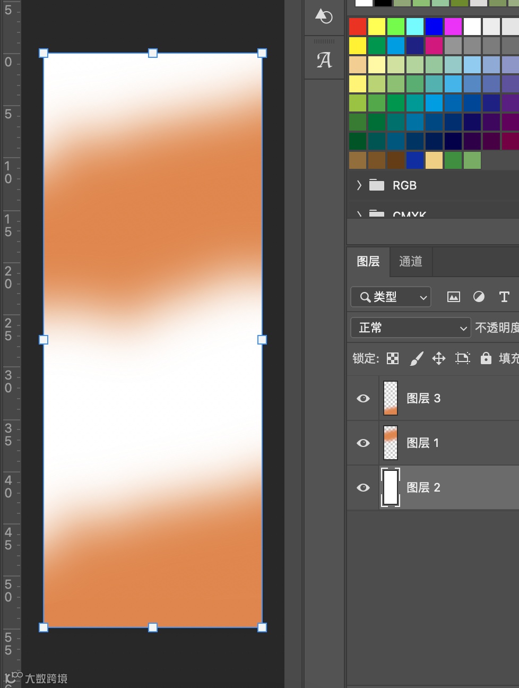This screenshot has width=519, height=688.
Task: Pick the neon green swatch
Action: (x=396, y=27)
